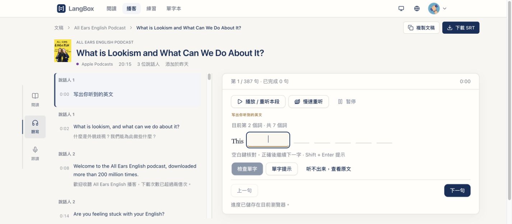
Task: Select the 聽寫 headphones sidebar icon
Action: [35, 127]
